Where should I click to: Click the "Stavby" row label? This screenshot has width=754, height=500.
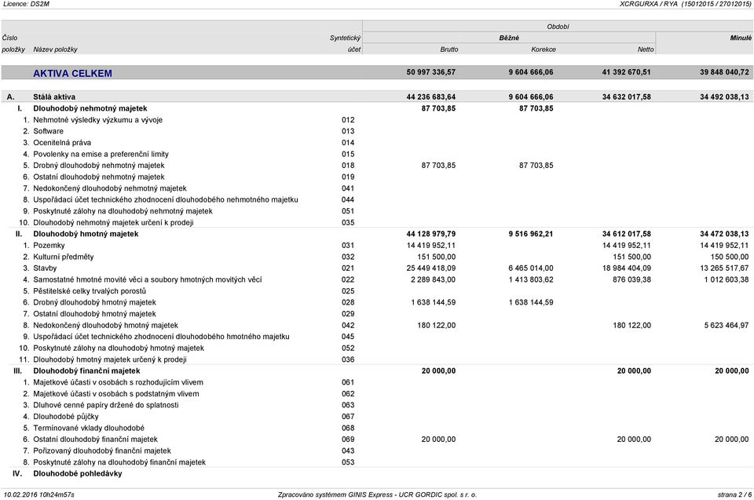point(45,268)
